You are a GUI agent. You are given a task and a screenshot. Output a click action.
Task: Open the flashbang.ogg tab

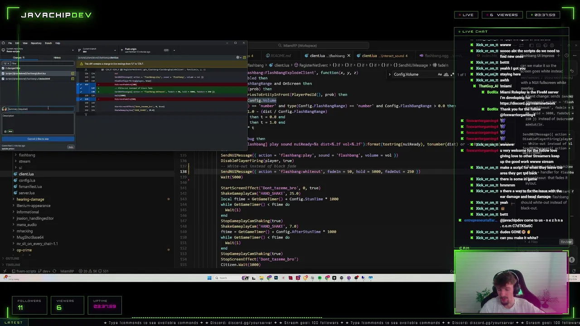[434, 56]
